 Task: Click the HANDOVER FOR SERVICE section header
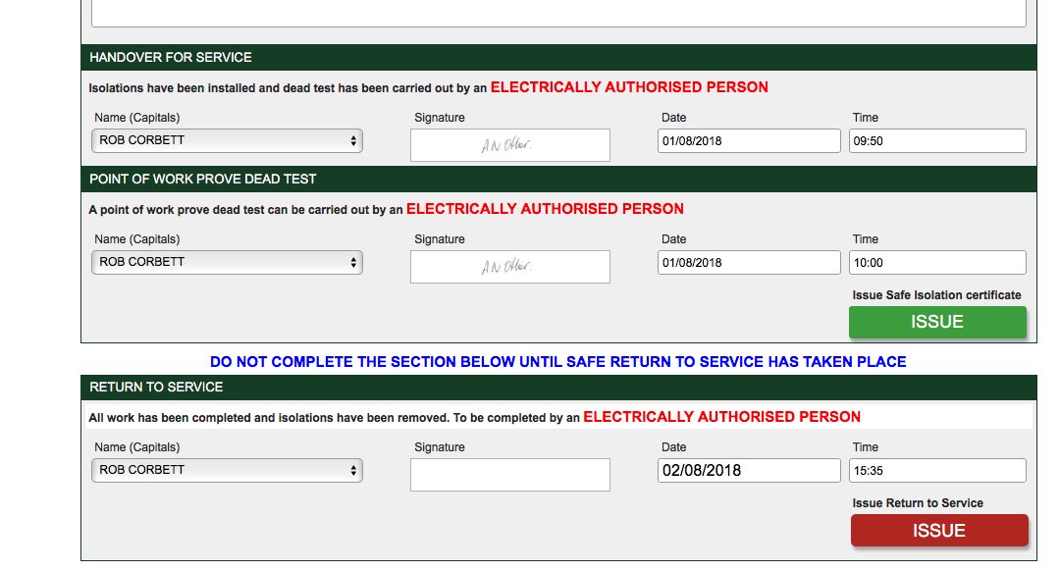point(172,57)
